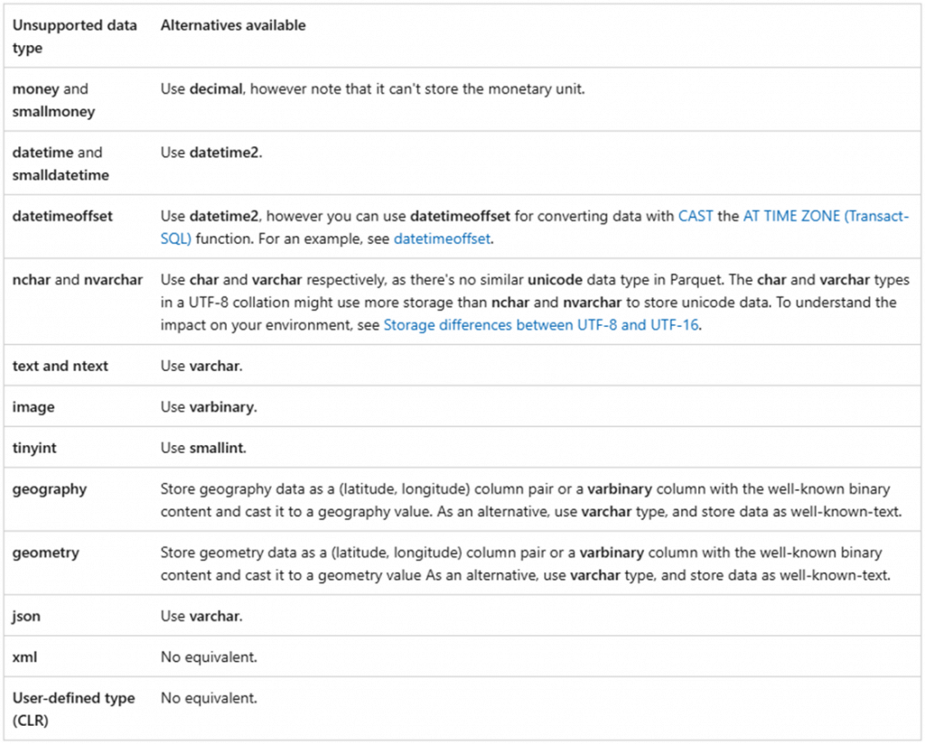Click the "geometry" row label
The width and height of the screenshot is (925, 744).
[46, 553]
